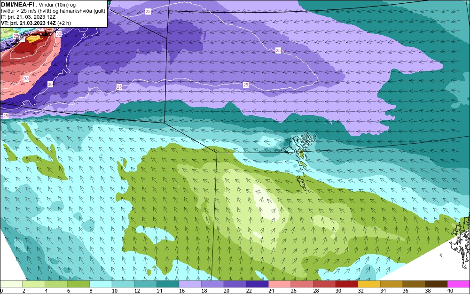Select the 38–40 m/s dark brown legend swatch
Screen dimensions: 470x294
(436, 284)
